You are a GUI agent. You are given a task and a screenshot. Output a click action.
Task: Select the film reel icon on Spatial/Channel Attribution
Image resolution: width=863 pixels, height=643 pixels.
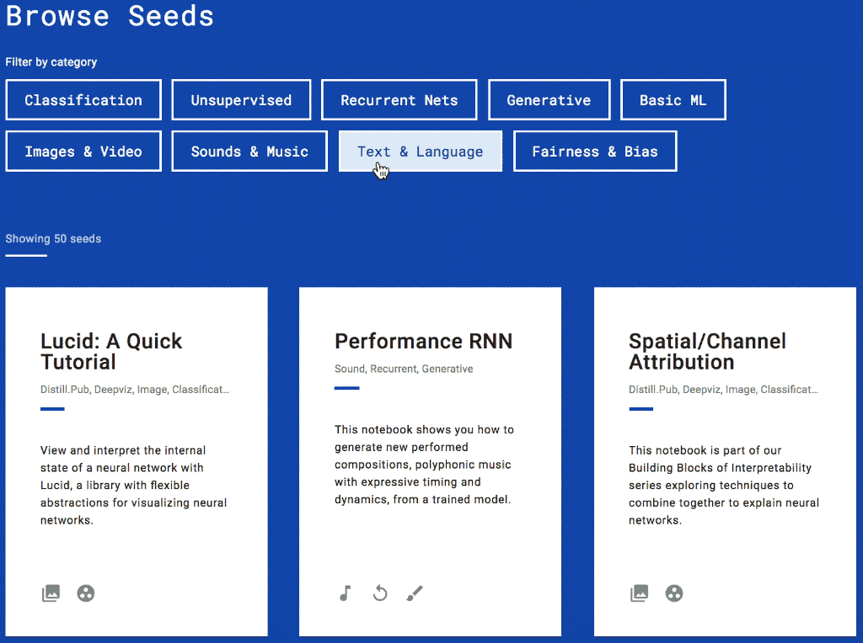(674, 593)
